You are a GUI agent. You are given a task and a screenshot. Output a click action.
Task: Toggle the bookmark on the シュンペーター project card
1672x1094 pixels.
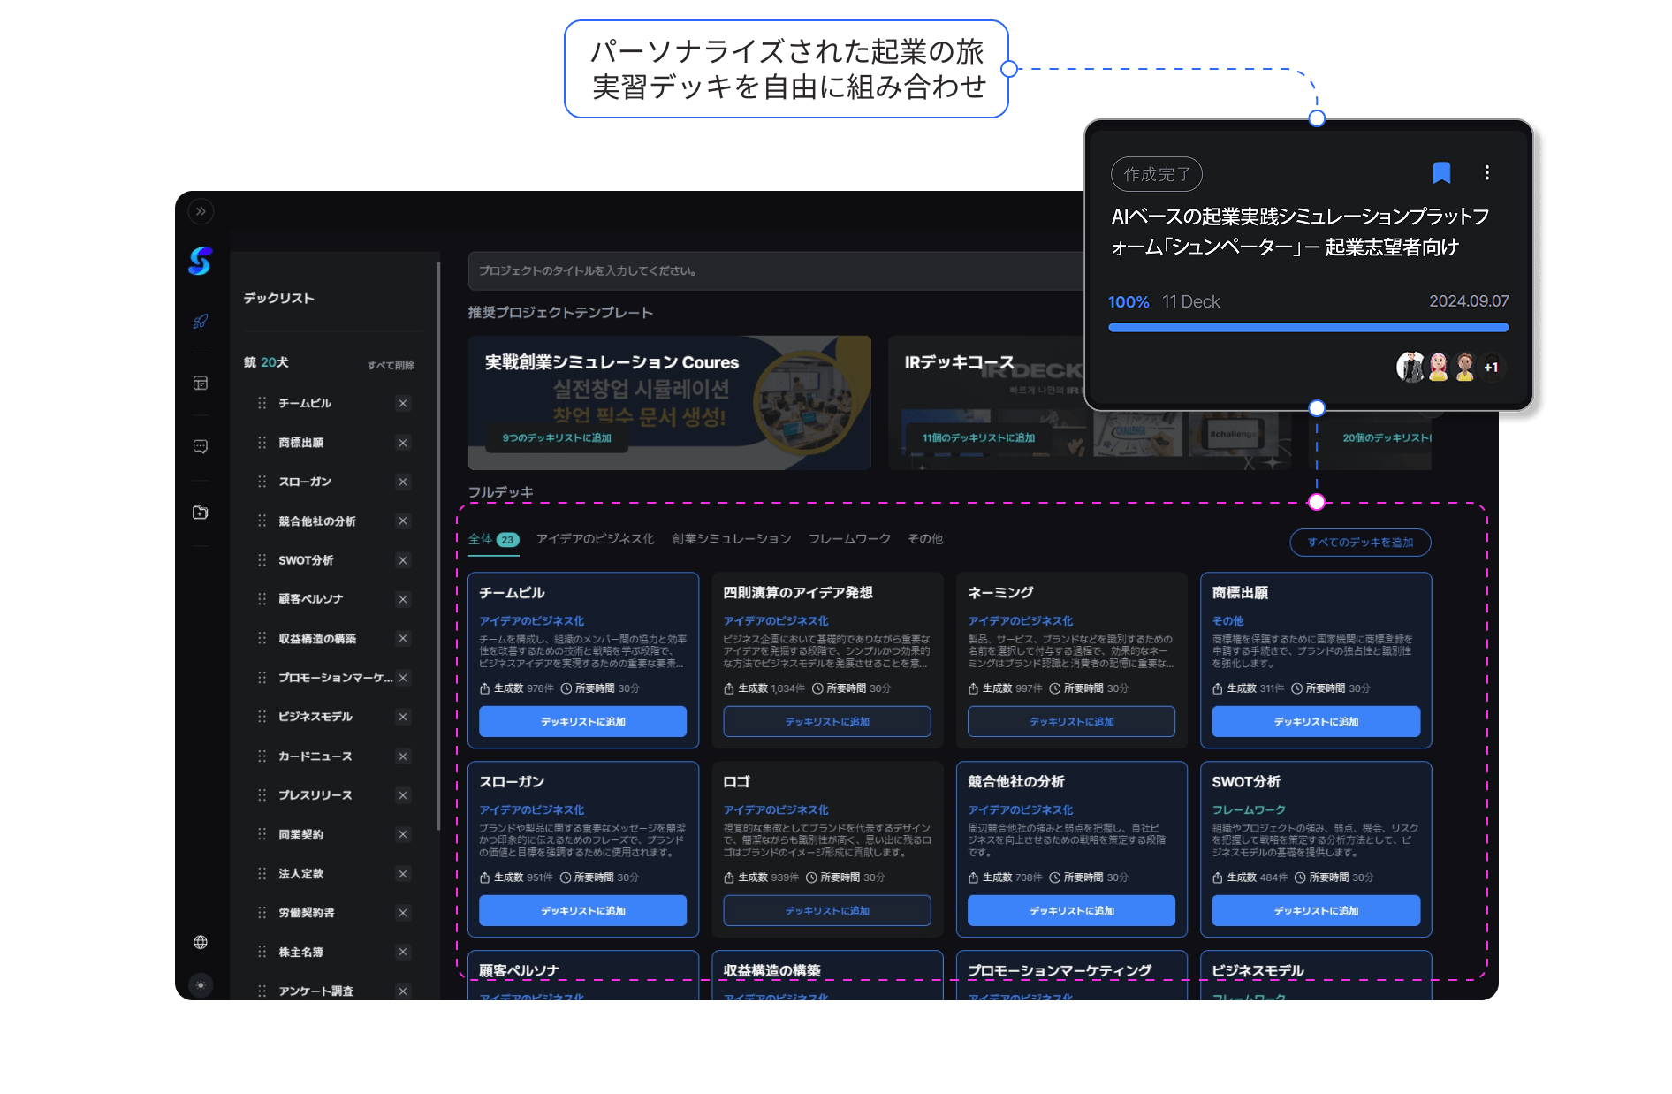pos(1441,173)
